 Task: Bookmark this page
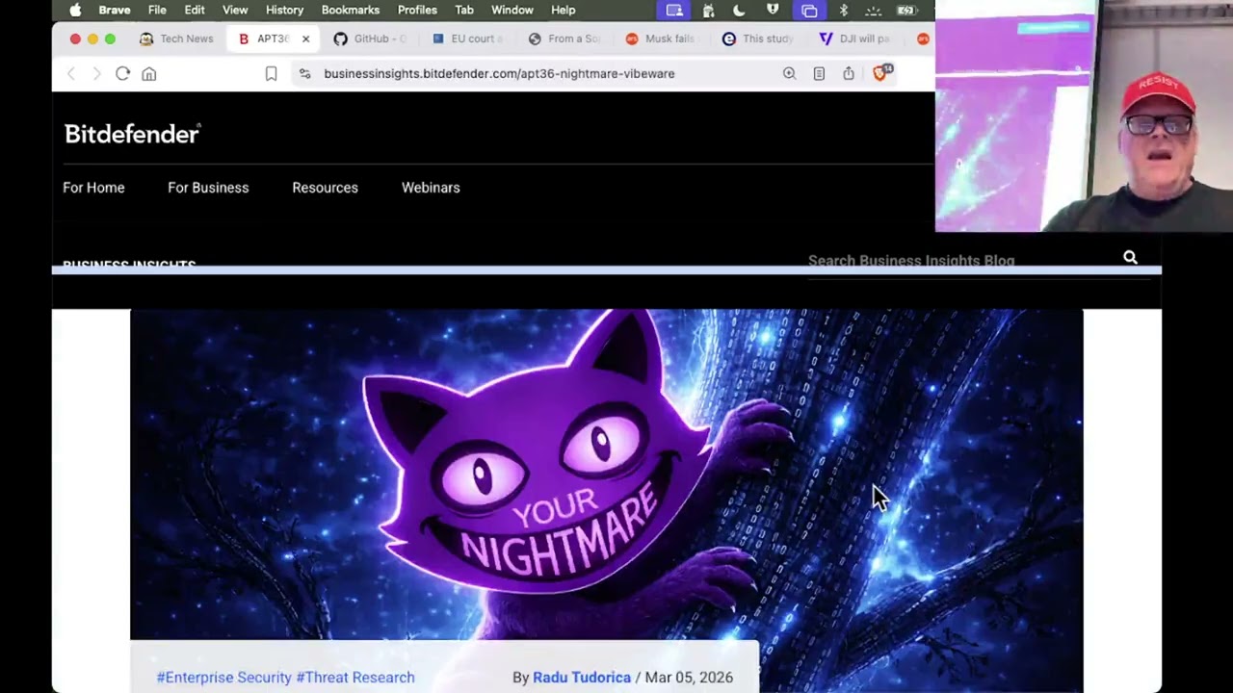click(271, 74)
